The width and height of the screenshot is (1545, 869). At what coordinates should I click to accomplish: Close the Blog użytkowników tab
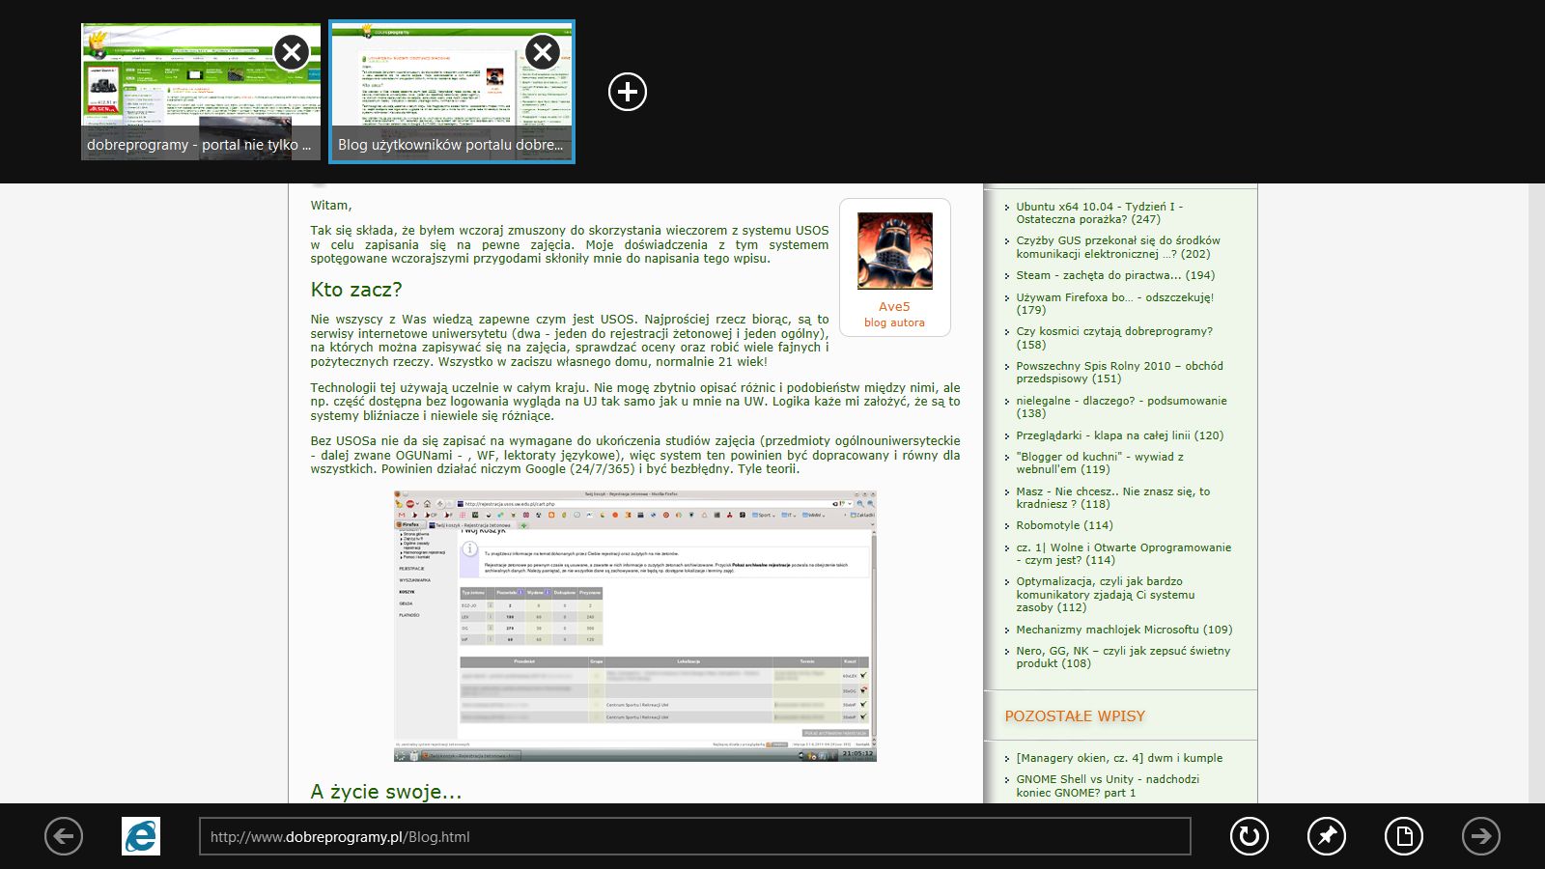pyautogui.click(x=542, y=52)
